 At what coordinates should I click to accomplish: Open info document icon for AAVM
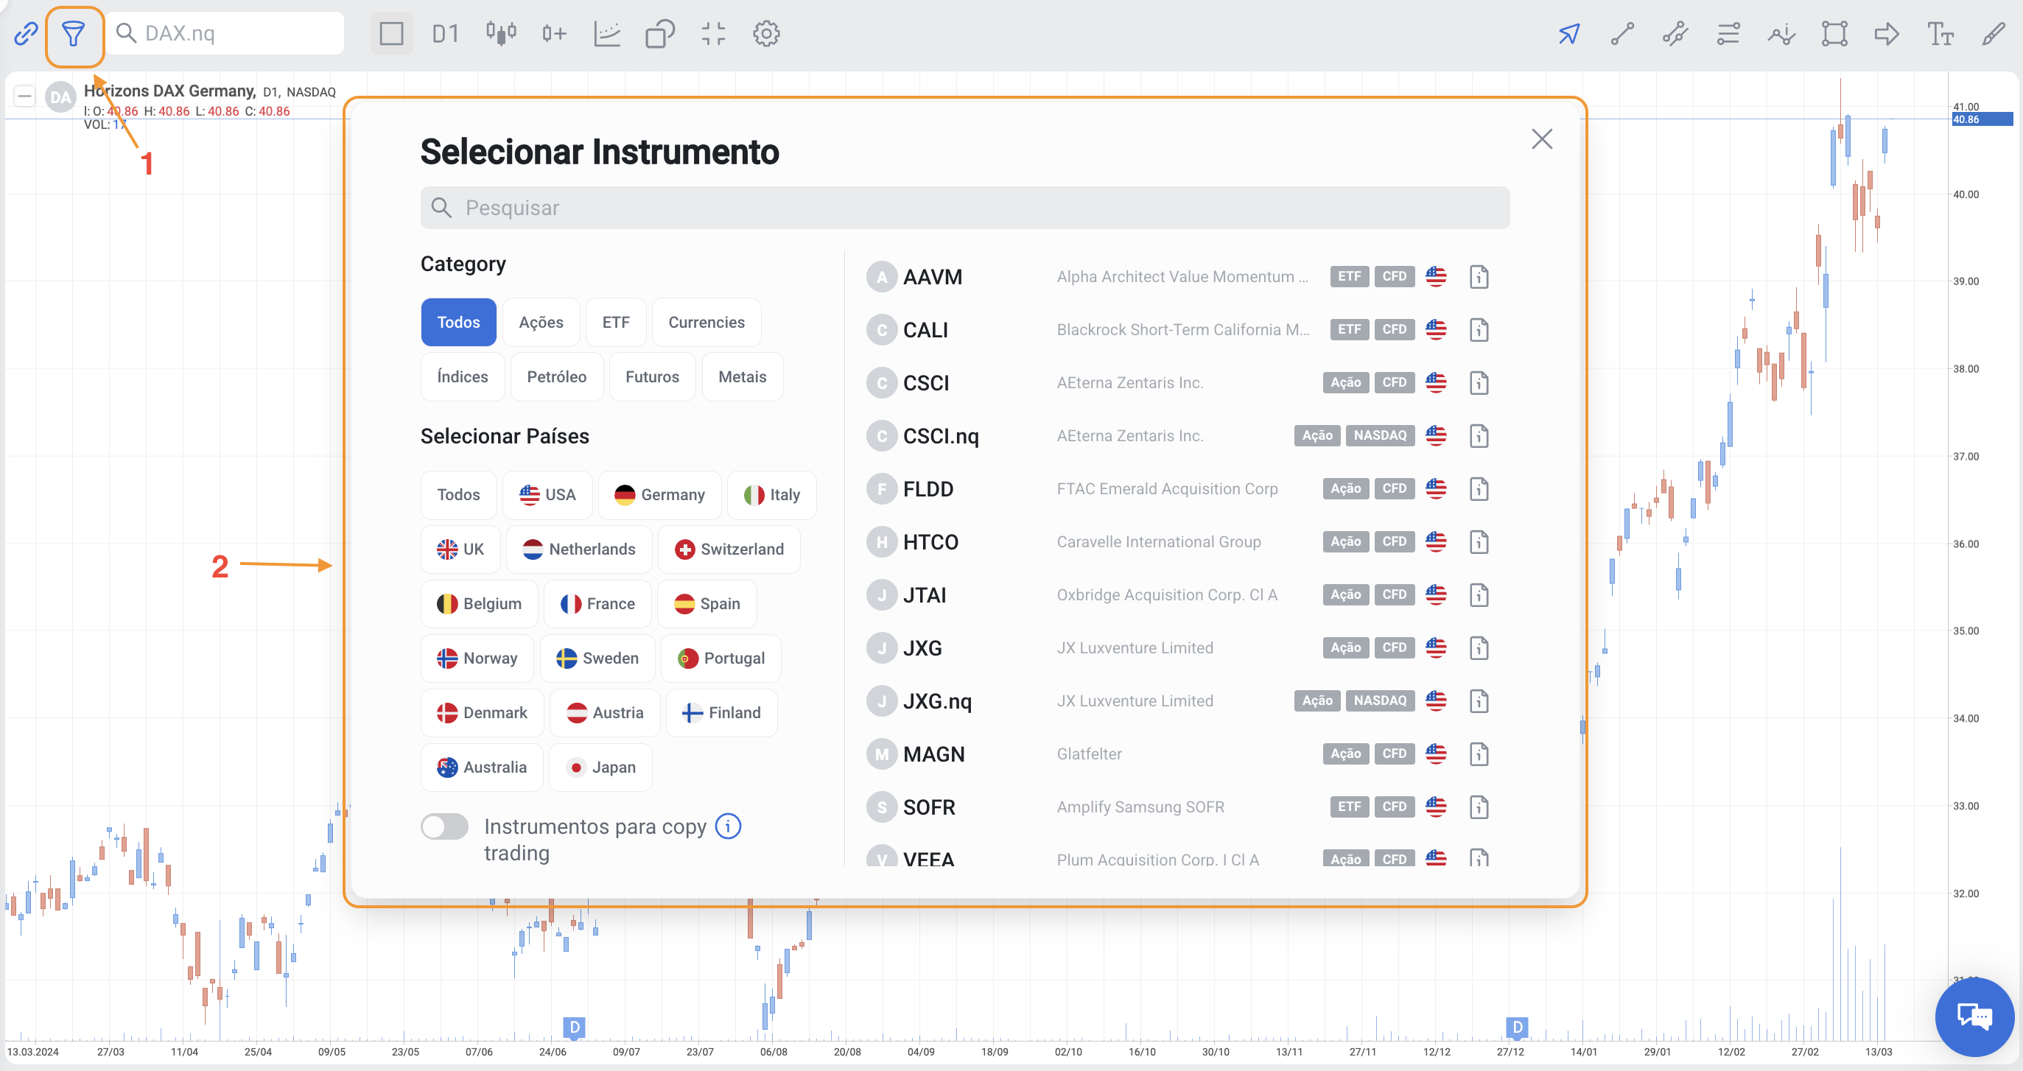[x=1478, y=277]
